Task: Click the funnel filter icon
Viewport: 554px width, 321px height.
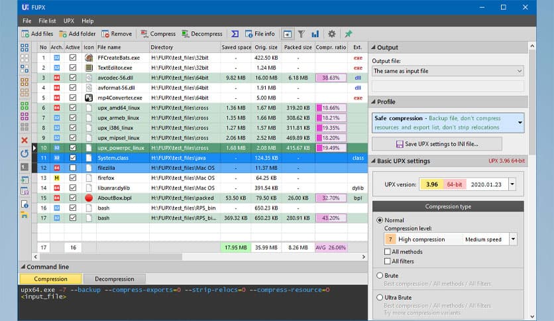Action: pyautogui.click(x=301, y=34)
